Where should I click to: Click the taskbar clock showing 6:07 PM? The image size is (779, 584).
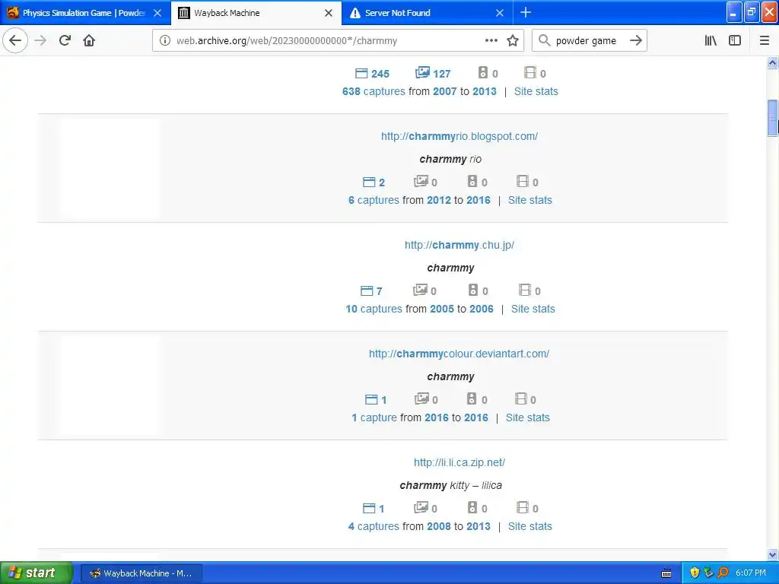[x=751, y=573]
